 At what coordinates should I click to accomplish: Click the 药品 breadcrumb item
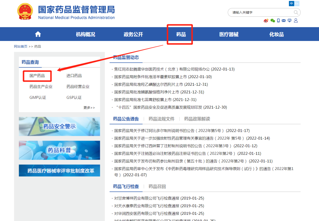(x=38, y=47)
